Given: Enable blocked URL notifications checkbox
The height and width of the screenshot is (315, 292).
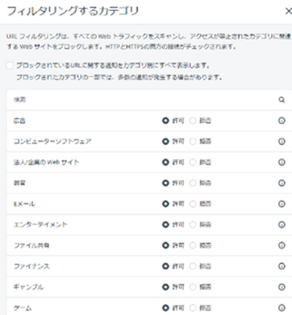Looking at the screenshot, I should 9,66.
